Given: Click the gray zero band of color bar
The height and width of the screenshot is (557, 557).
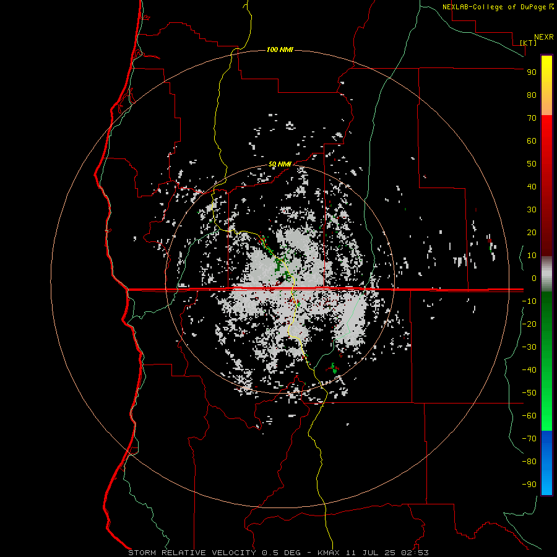Looking at the screenshot, I should [546, 274].
